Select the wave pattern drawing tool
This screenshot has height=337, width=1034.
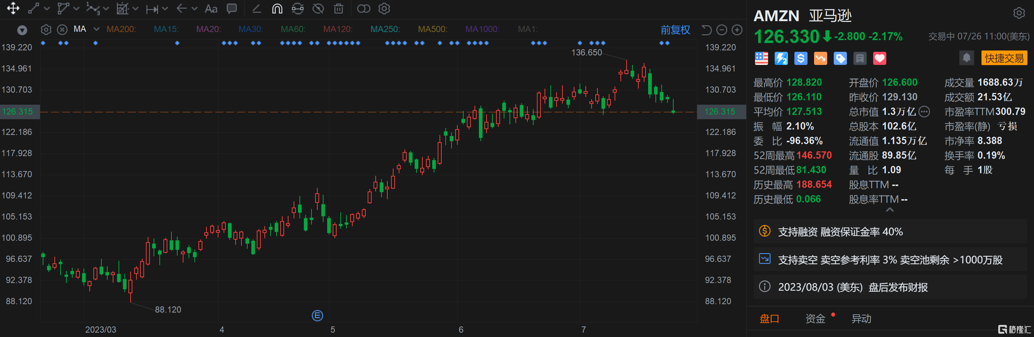pyautogui.click(x=93, y=8)
